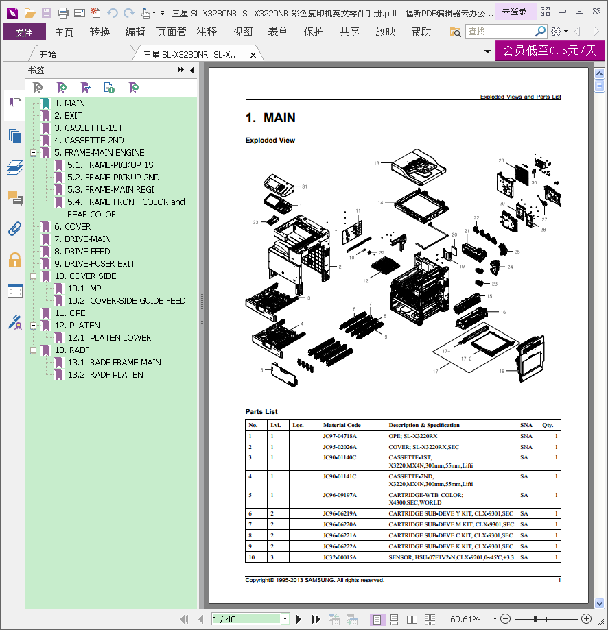Open the 13.2. RADF PLATEN bookmark
The image size is (608, 630).
[x=106, y=374]
